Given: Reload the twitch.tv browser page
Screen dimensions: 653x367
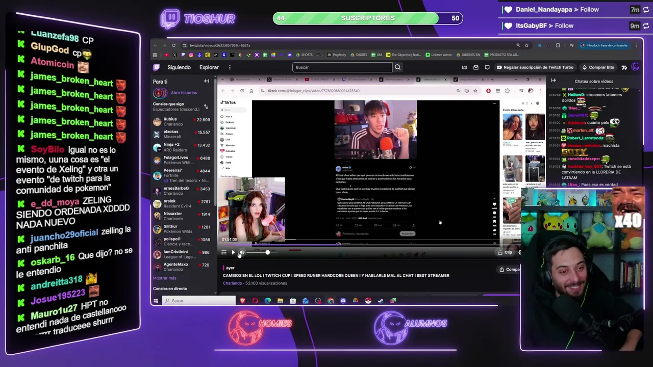Looking at the screenshot, I should click(x=173, y=45).
